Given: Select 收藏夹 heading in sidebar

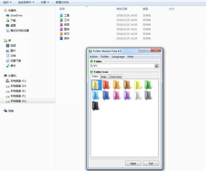Looking at the screenshot, I should [x=10, y=10].
